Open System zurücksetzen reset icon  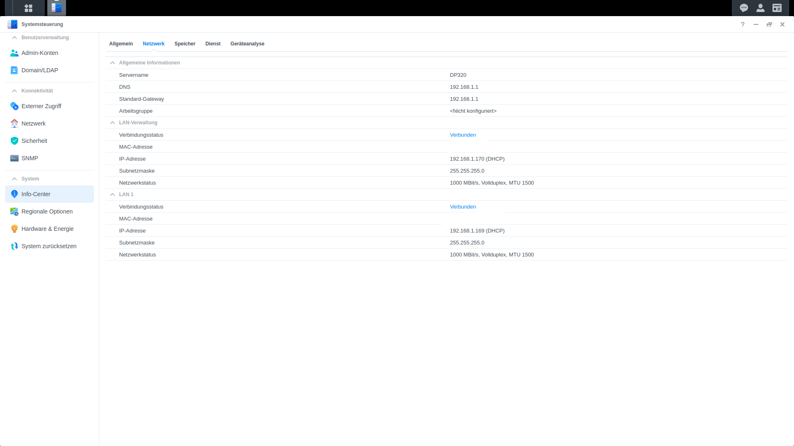point(14,246)
